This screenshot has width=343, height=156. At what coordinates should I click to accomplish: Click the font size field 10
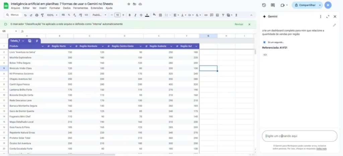click(118, 15)
